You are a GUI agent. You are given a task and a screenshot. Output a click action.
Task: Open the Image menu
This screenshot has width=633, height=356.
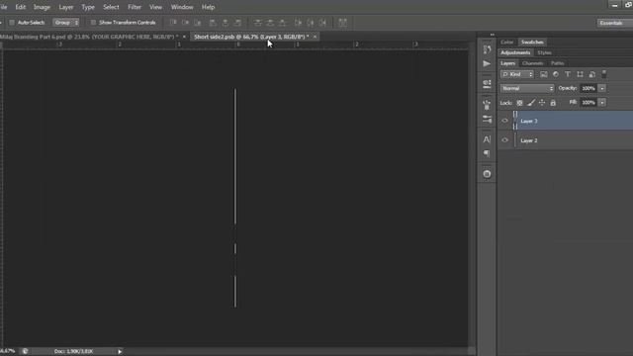pos(42,7)
